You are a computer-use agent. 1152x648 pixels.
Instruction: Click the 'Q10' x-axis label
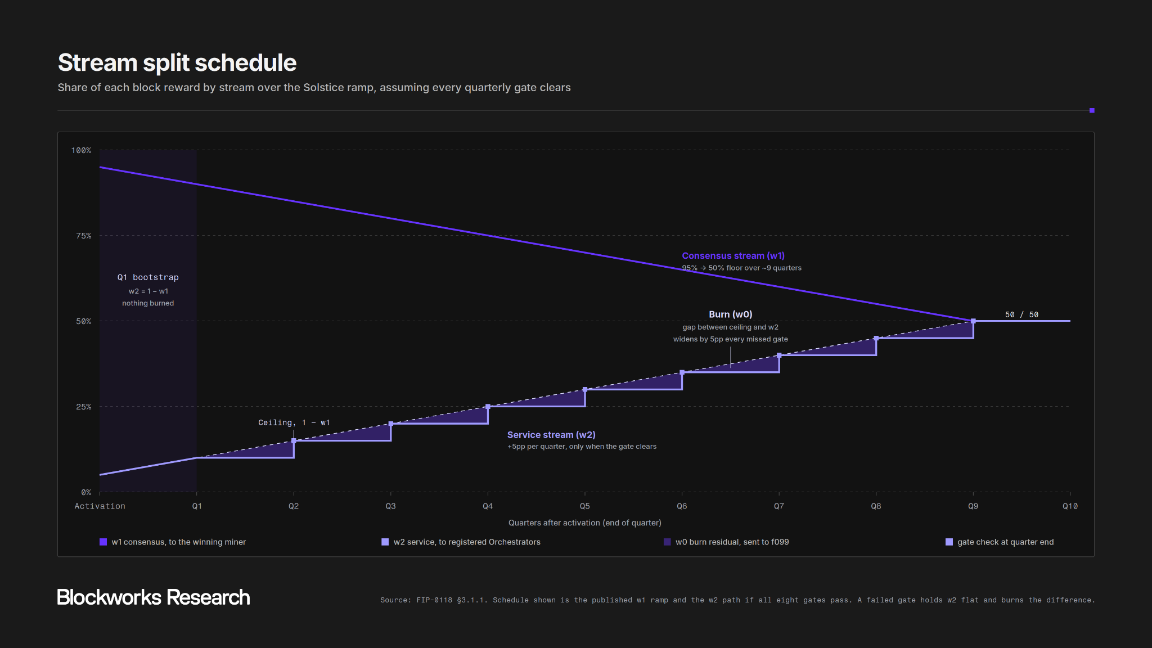coord(1070,506)
